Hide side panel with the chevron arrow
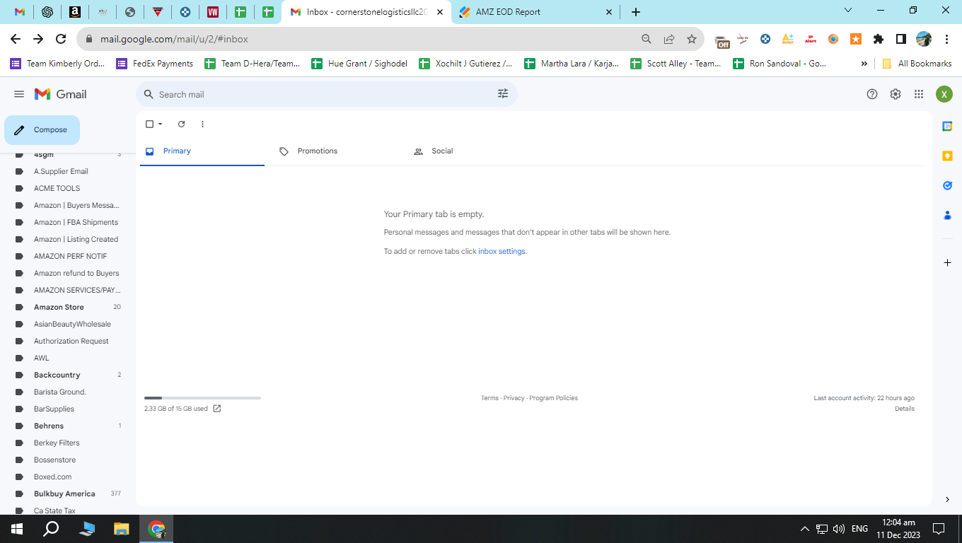 coord(947,499)
